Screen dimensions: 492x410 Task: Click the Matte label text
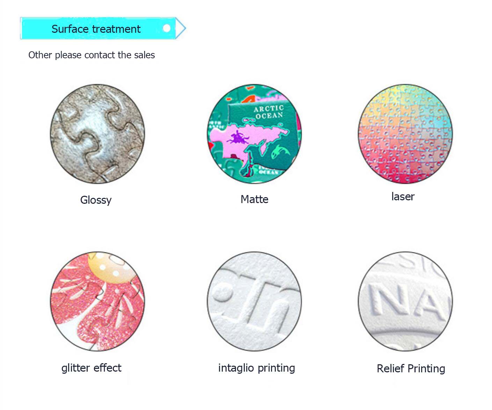[x=255, y=199]
